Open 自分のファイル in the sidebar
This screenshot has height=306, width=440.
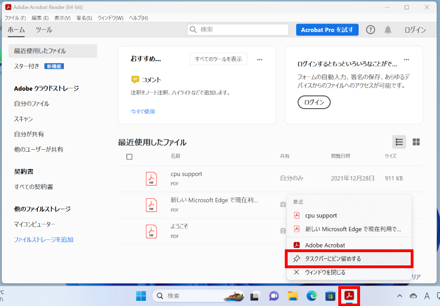pos(31,103)
